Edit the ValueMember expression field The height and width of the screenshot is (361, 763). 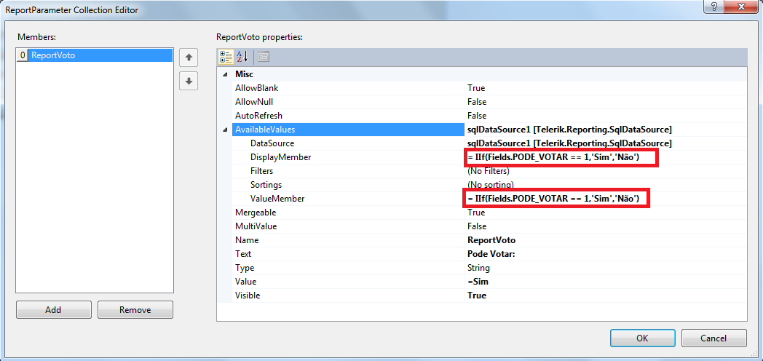pyautogui.click(x=606, y=199)
